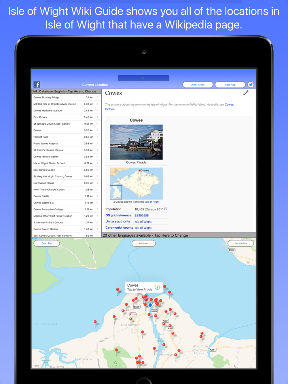The height and width of the screenshot is (384, 288).
Task: Open the Other Areas button
Action: pos(198,85)
